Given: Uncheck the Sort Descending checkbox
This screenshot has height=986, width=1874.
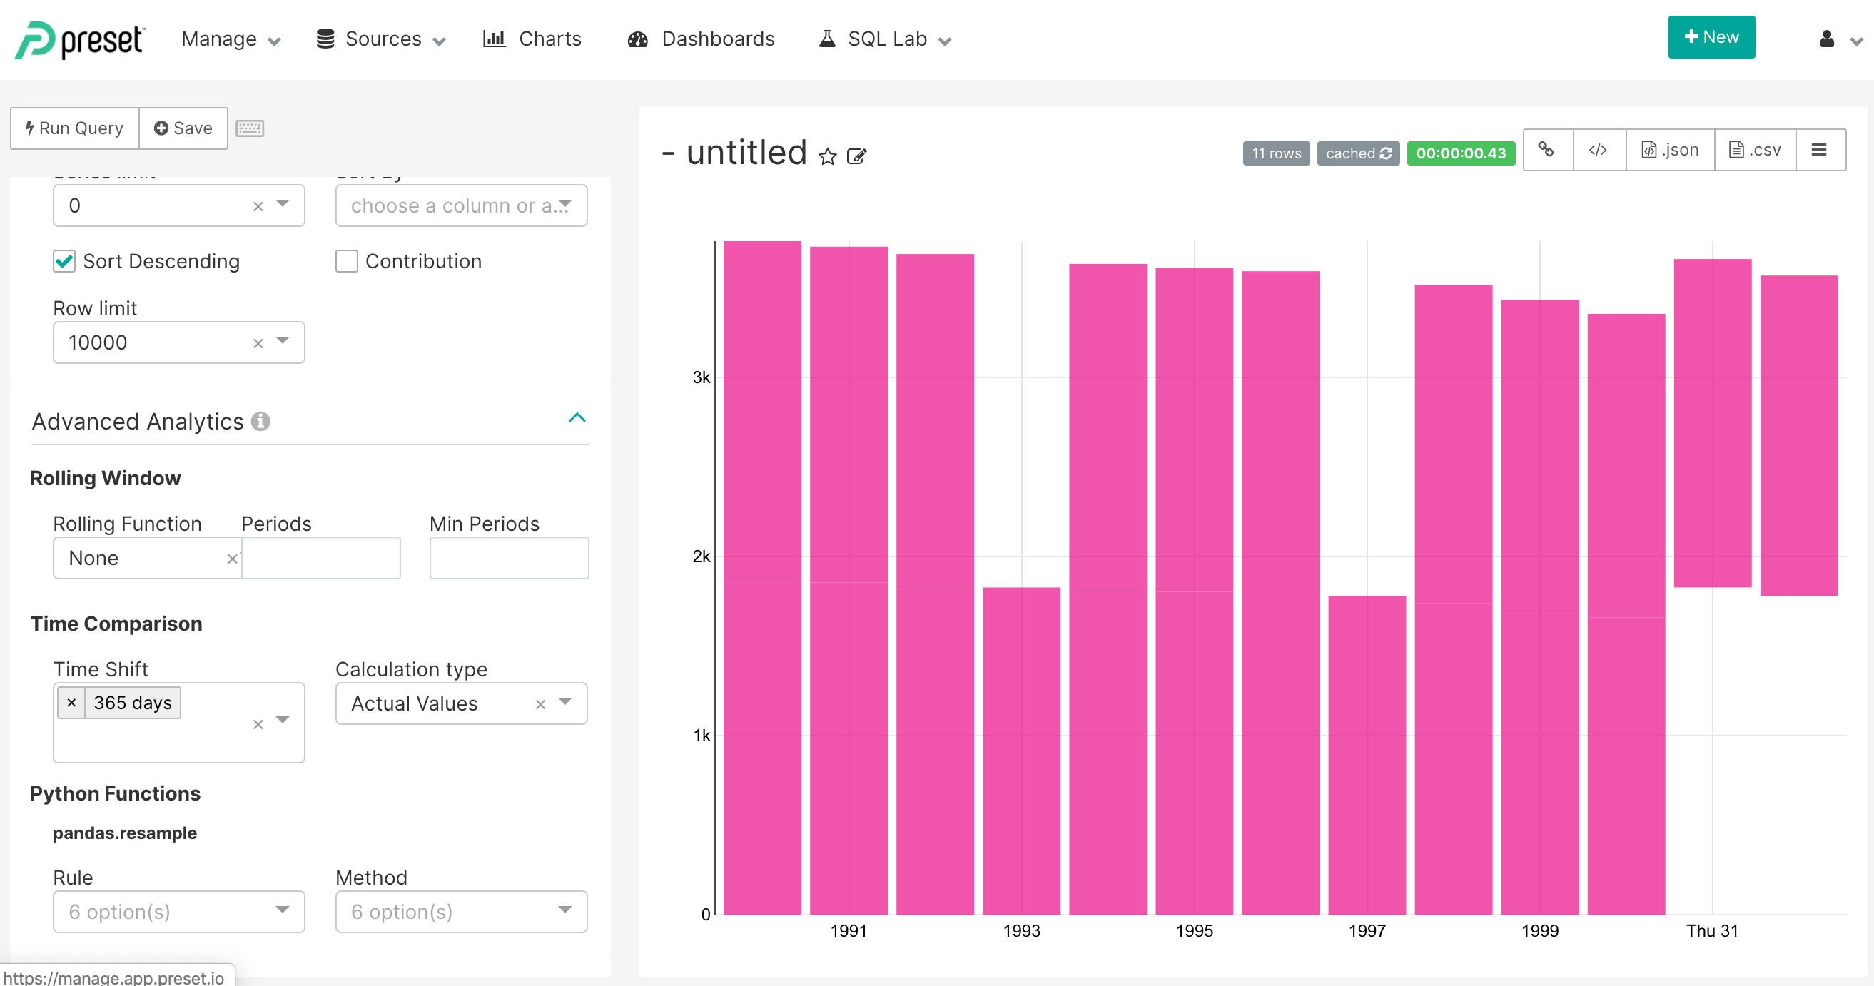Looking at the screenshot, I should pos(64,261).
